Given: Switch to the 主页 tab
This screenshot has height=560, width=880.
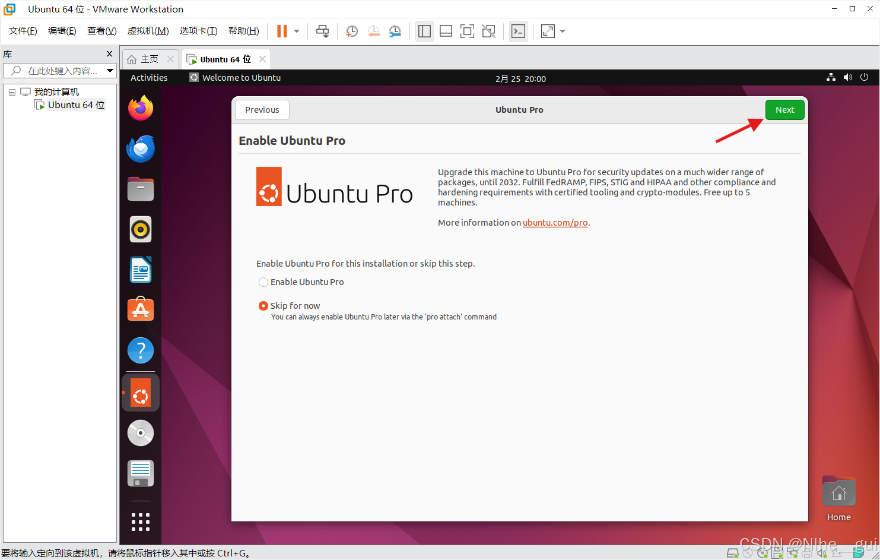Looking at the screenshot, I should 147,59.
